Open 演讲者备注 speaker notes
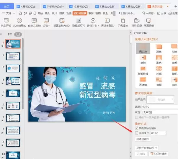Screen dimensions: 178x159 tap(107, 20)
